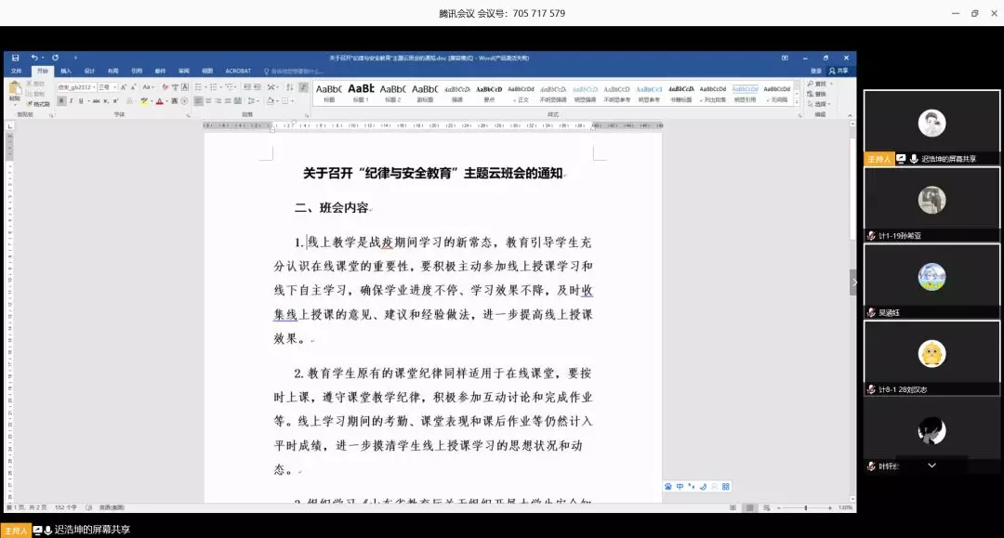Click the center alignment icon
Screen dimensions: 1004x538
pos(209,101)
